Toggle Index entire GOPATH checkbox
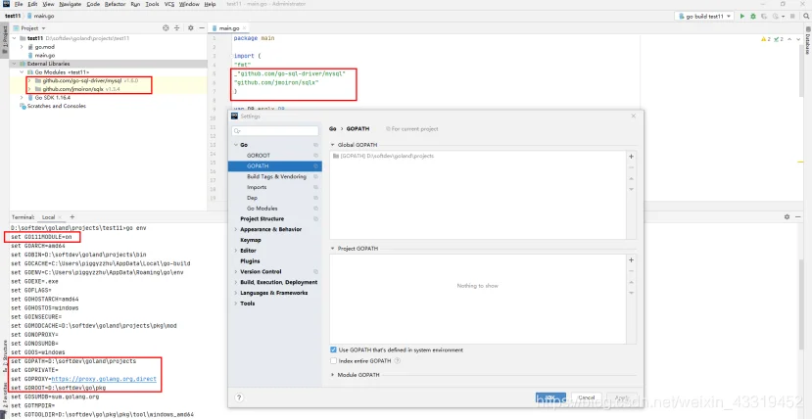Screen dimensions: 812x420 (333, 360)
